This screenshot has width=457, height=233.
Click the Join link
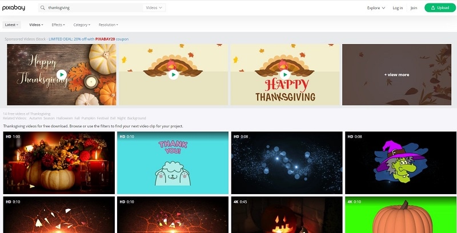coord(414,8)
